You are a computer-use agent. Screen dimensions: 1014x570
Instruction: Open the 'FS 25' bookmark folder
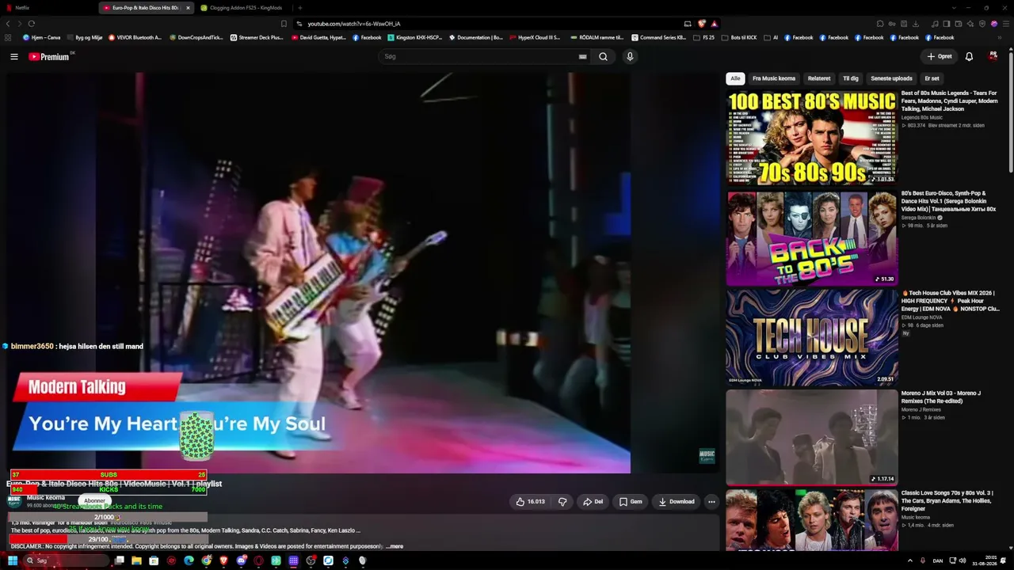coord(704,37)
